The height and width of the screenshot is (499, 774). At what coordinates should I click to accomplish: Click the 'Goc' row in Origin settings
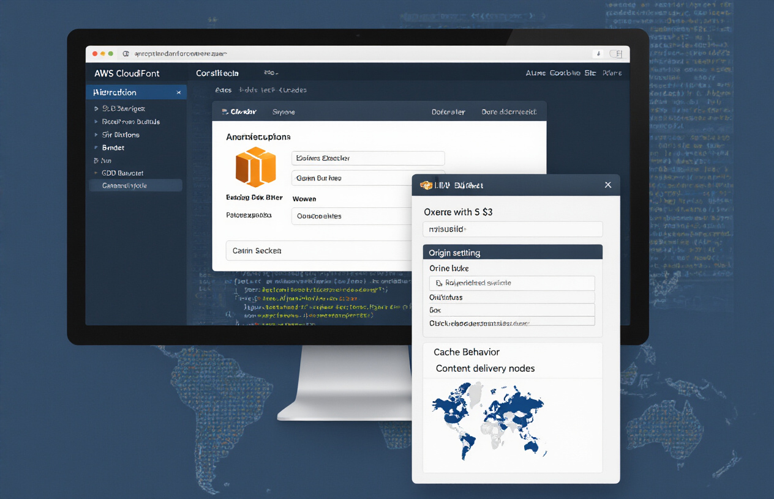pyautogui.click(x=512, y=310)
